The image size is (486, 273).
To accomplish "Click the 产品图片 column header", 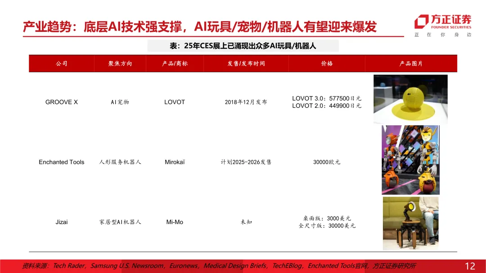I will pos(411,63).
